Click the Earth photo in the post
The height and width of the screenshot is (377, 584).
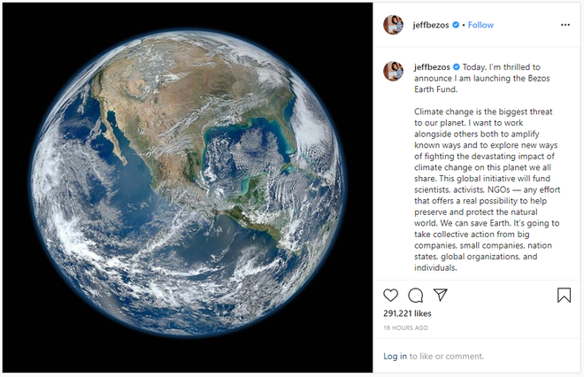coord(186,182)
